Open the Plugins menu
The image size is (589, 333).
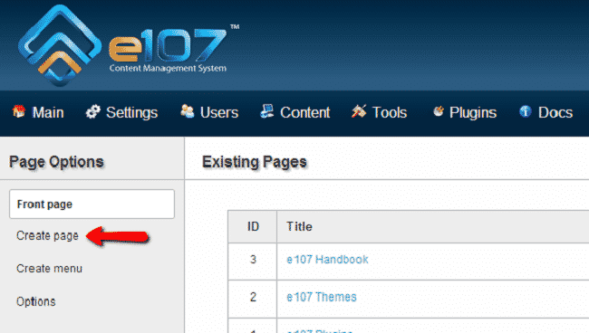click(x=473, y=112)
